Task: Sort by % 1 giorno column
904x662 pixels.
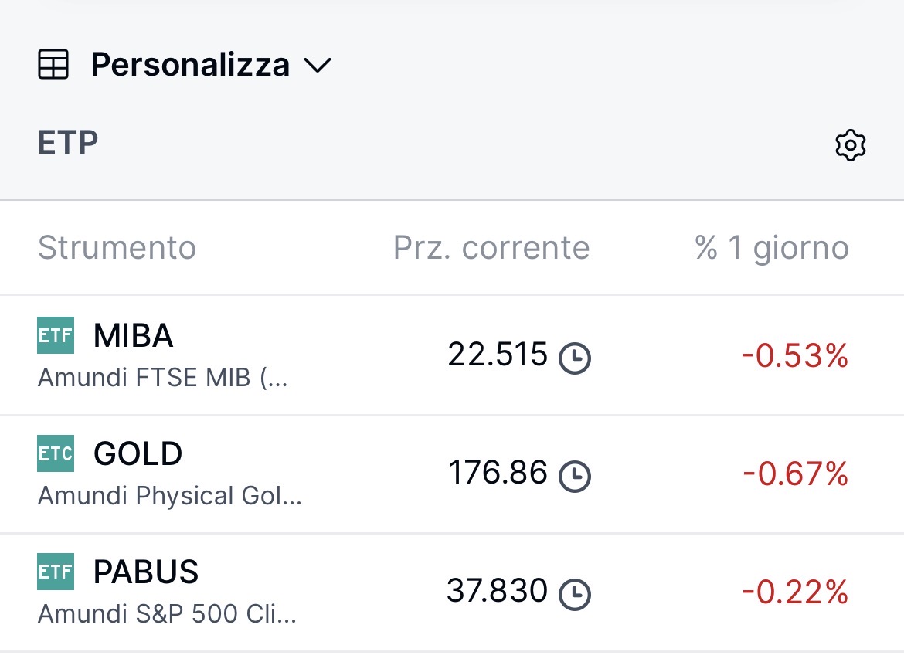Action: pos(771,248)
